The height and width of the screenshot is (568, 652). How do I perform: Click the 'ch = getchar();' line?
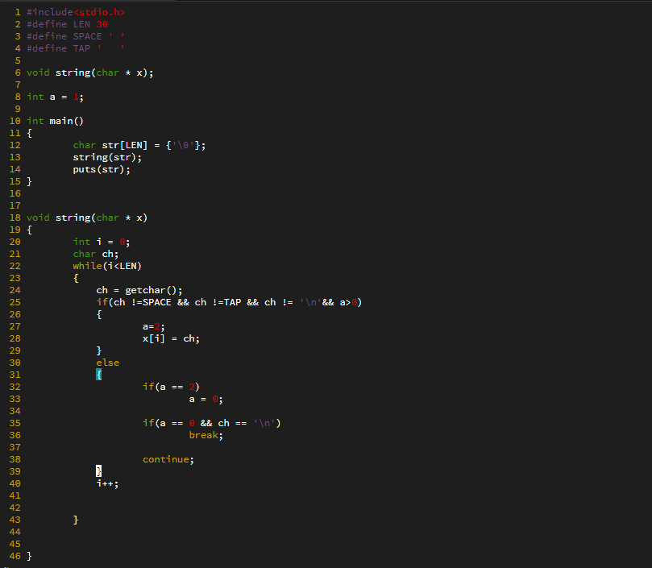(139, 290)
